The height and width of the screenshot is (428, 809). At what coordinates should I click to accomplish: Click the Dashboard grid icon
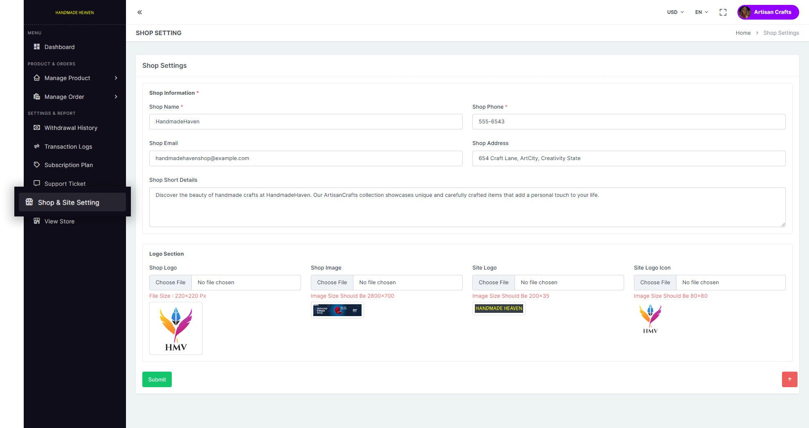tap(37, 47)
